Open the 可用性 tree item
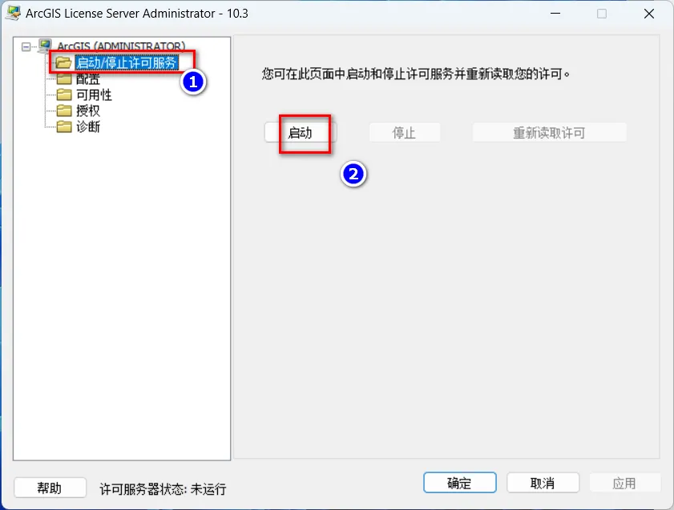Image resolution: width=674 pixels, height=510 pixels. point(94,94)
